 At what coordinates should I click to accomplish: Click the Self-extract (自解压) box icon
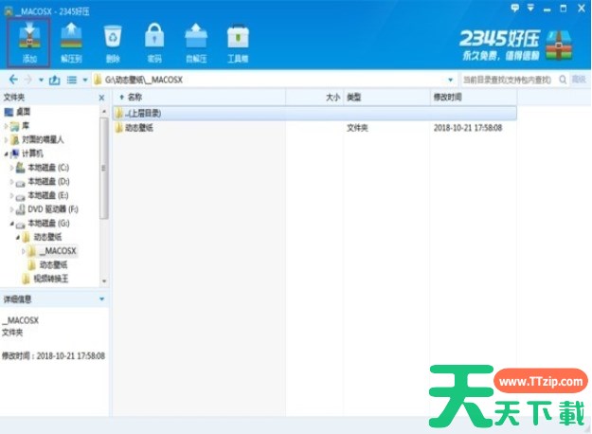pyautogui.click(x=196, y=42)
